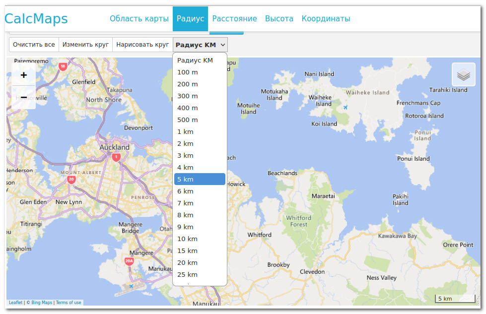Pick 6 km from radius list
This screenshot has width=486, height=314.
(x=200, y=191)
